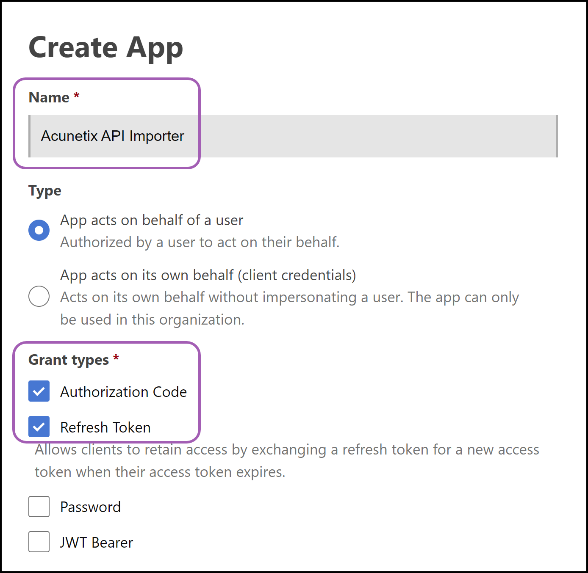Click the 'Create App' heading
Image resolution: width=588 pixels, height=573 pixels.
[x=106, y=48]
